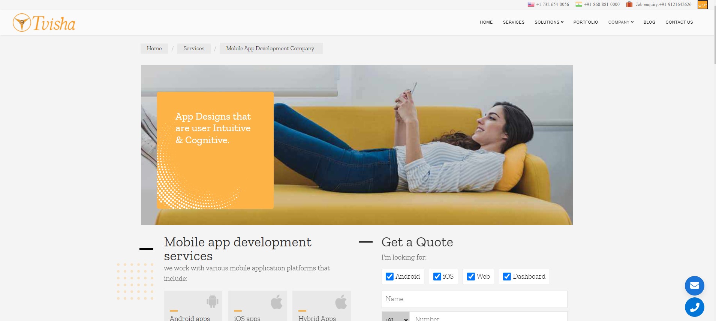Open the Contact Us menu item

click(x=679, y=22)
